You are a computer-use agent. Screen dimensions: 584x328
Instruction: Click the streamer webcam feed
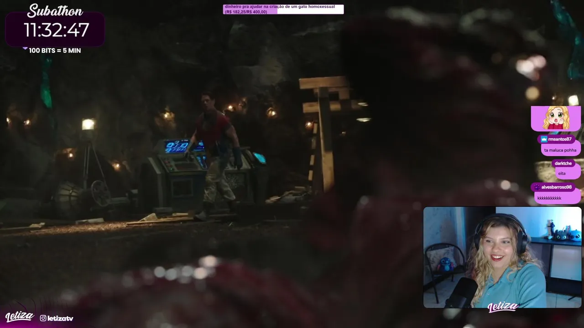[x=502, y=257]
